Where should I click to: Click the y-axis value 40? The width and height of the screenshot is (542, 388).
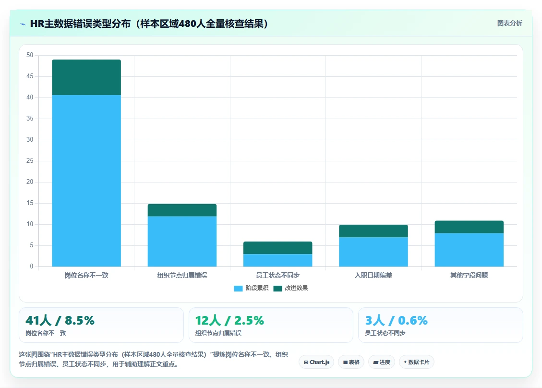(30, 97)
